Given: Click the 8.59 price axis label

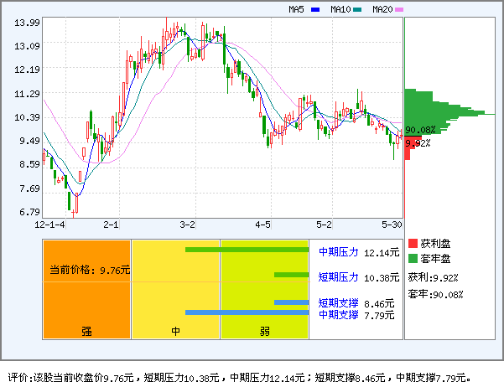Looking at the screenshot, I should (x=29, y=164).
